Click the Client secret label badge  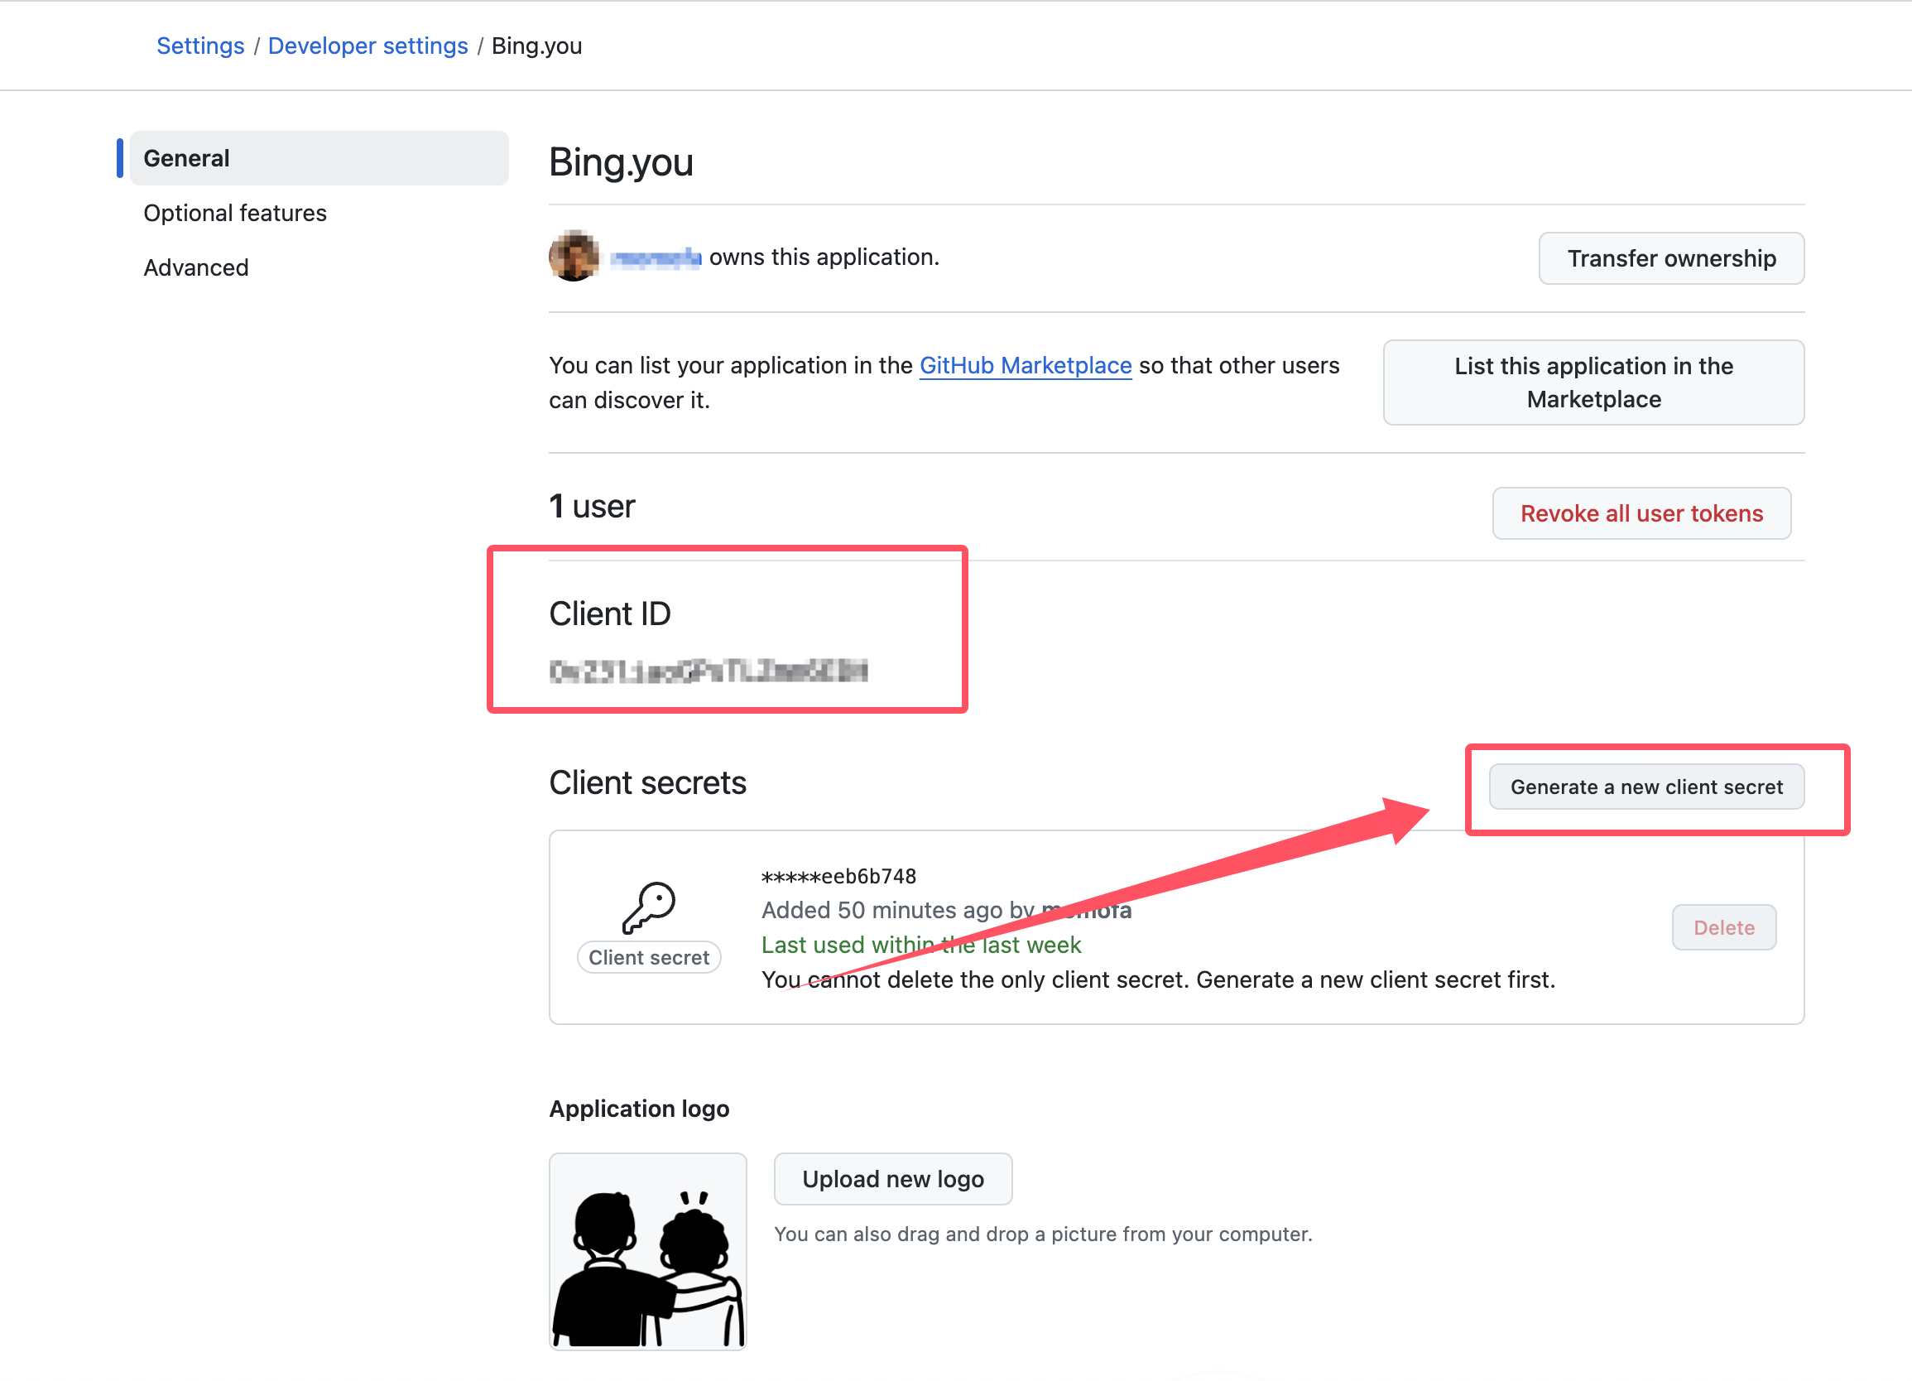pos(648,957)
